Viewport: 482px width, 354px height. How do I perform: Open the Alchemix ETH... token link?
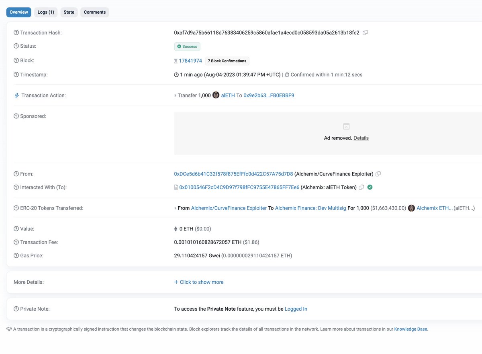click(x=435, y=208)
